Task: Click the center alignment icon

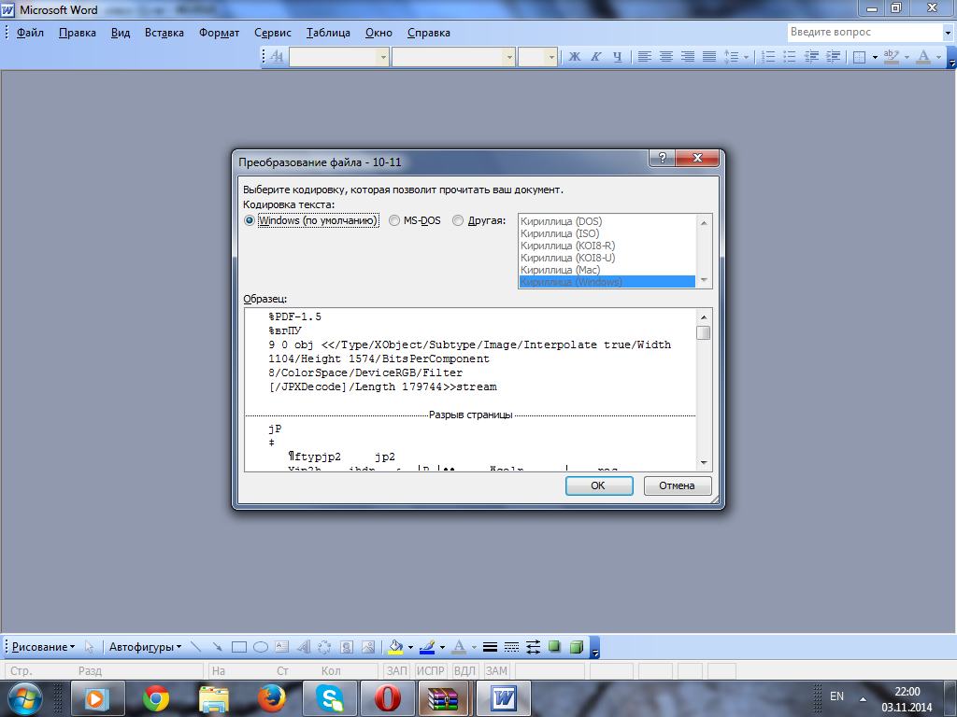Action: tap(665, 57)
